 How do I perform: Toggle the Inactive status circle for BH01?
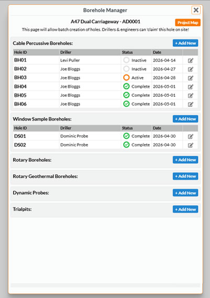click(126, 60)
